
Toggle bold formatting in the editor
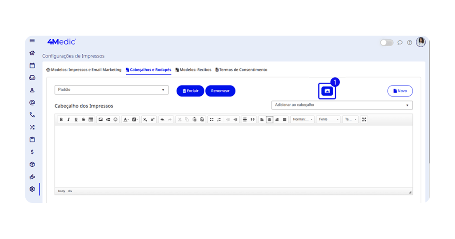(61, 120)
